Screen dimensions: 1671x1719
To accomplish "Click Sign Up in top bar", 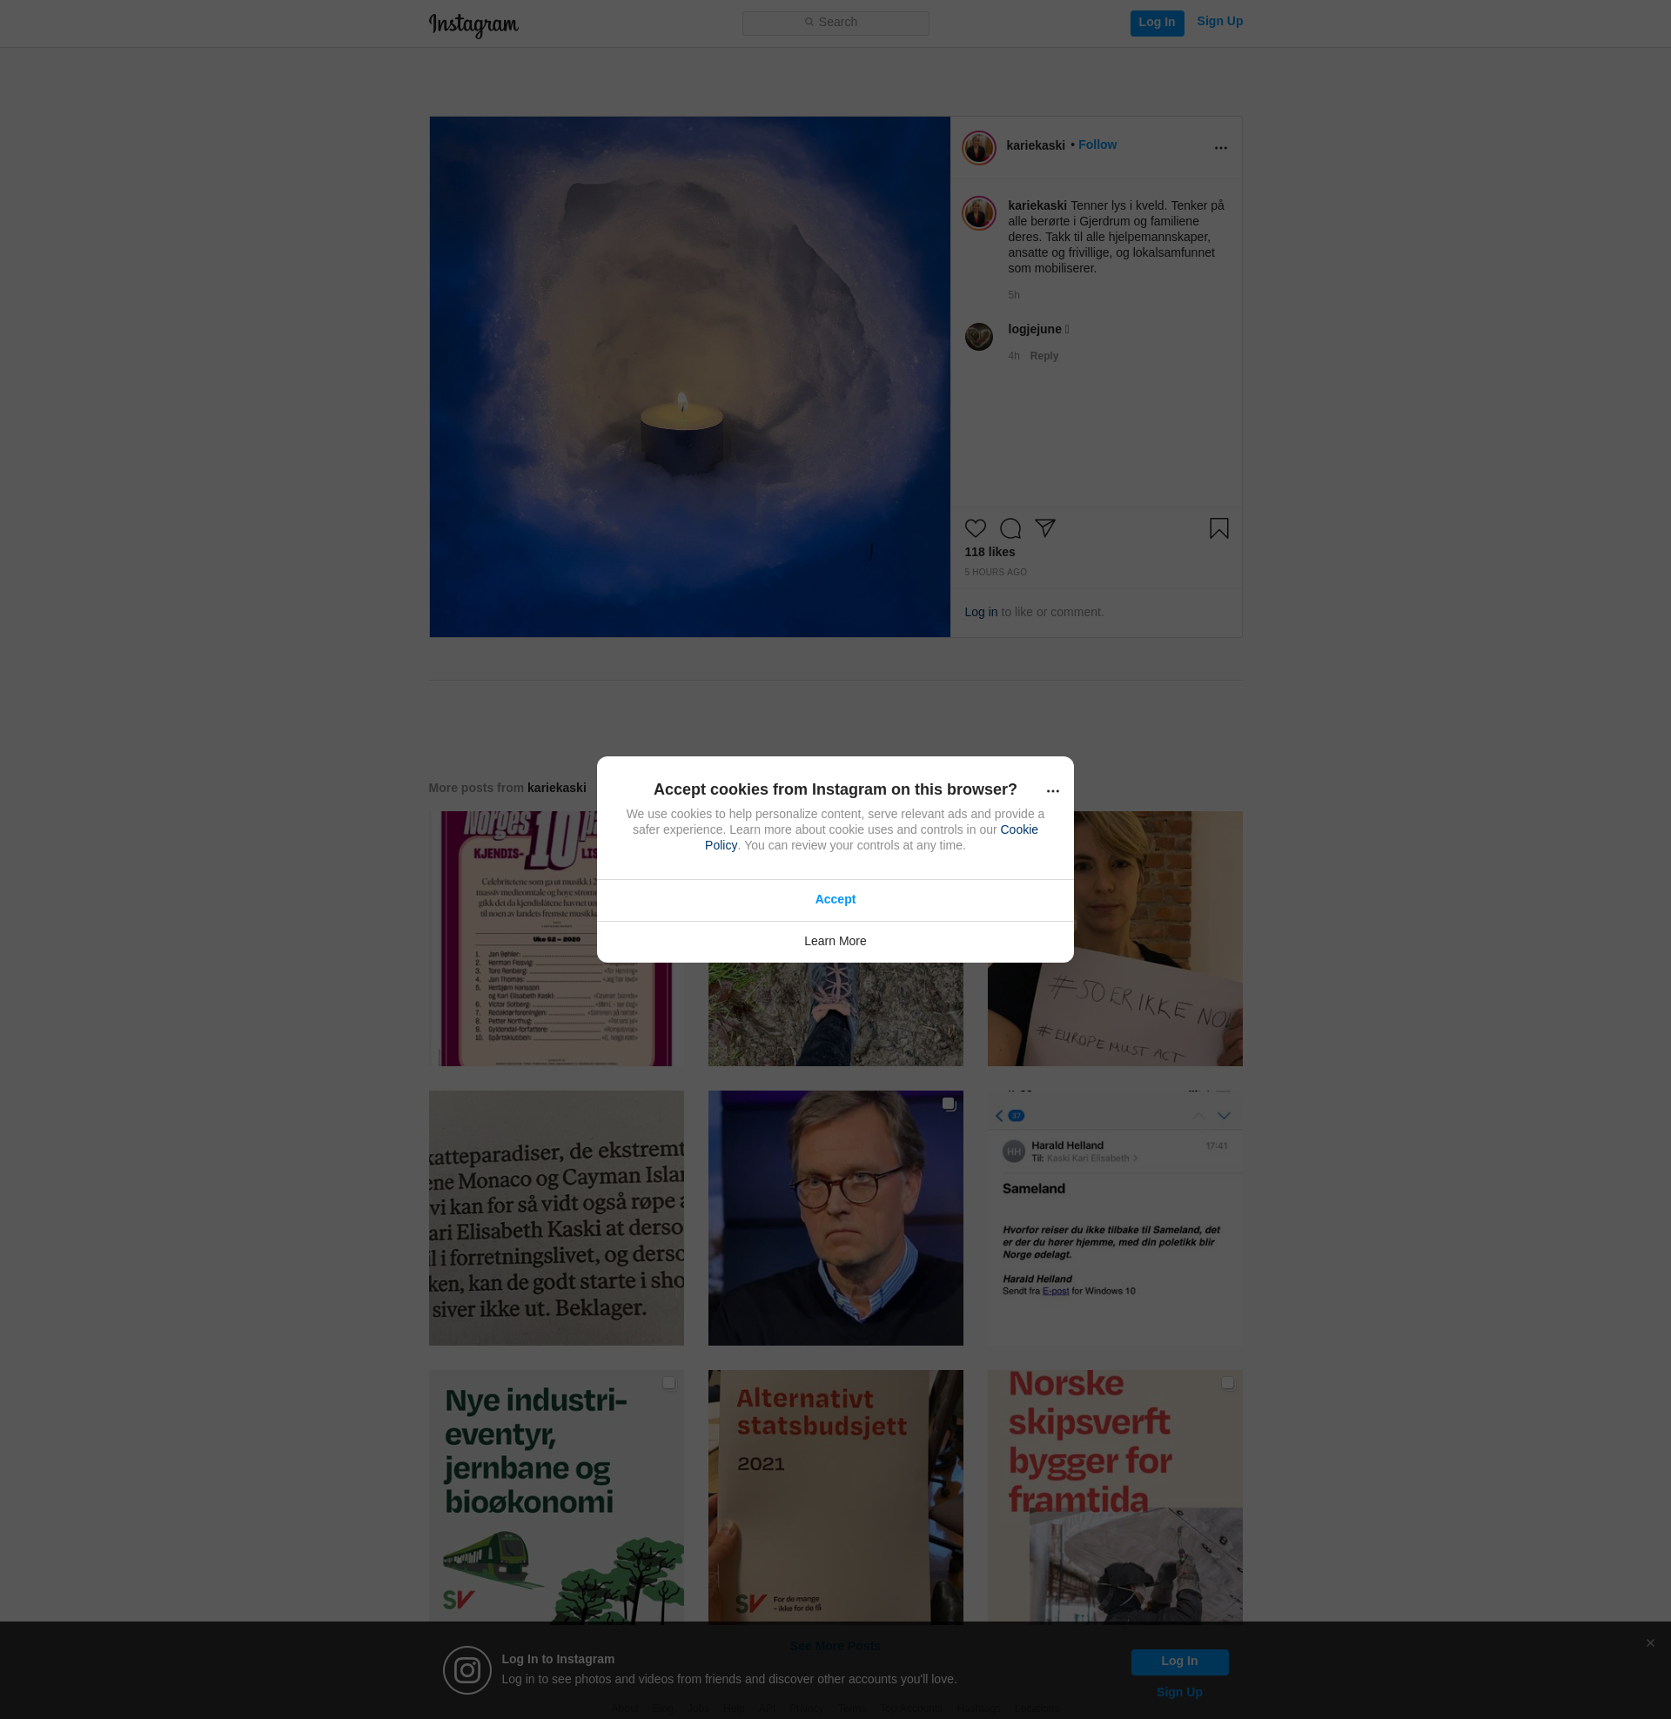I will (1219, 22).
